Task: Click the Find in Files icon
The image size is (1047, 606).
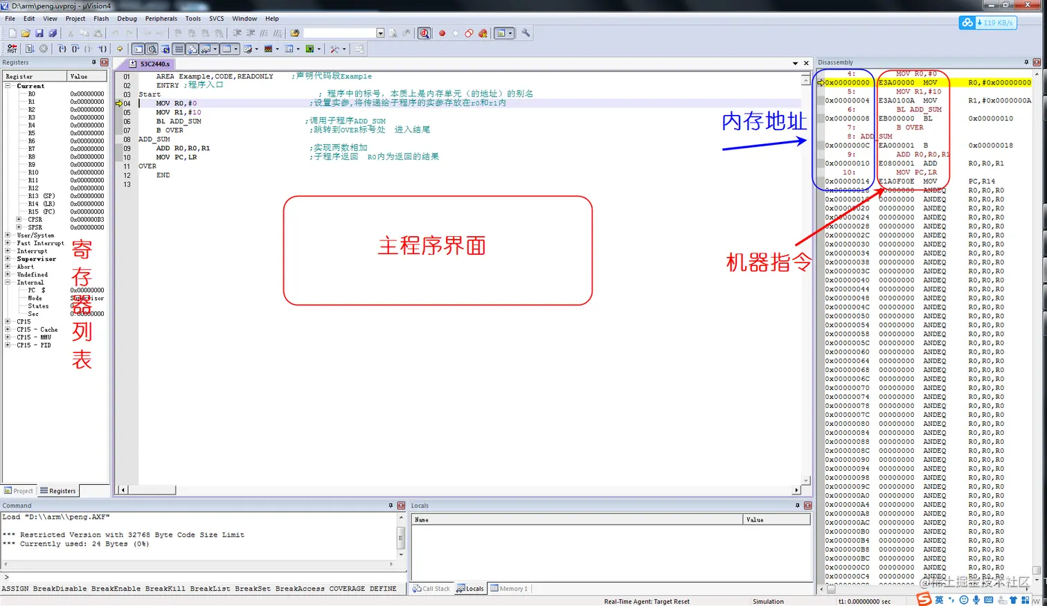Action: click(295, 33)
